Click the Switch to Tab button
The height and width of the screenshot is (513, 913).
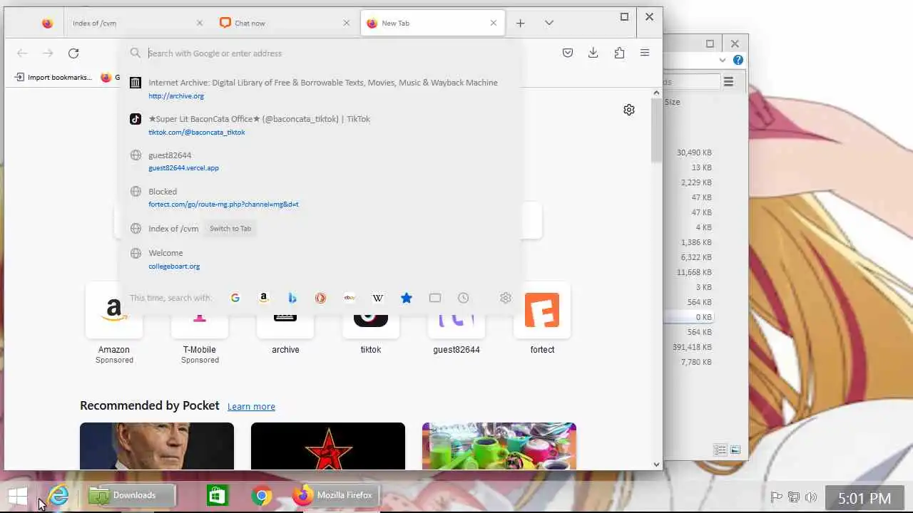click(x=230, y=229)
